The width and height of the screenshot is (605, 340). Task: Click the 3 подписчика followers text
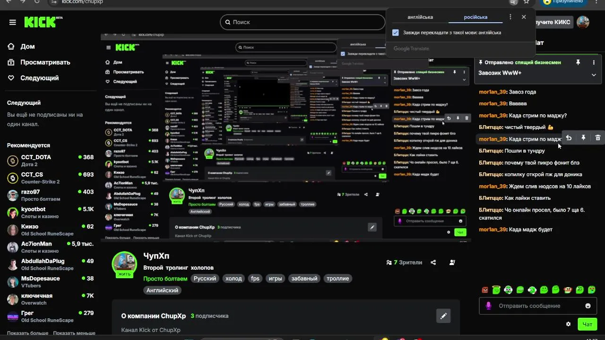click(209, 316)
